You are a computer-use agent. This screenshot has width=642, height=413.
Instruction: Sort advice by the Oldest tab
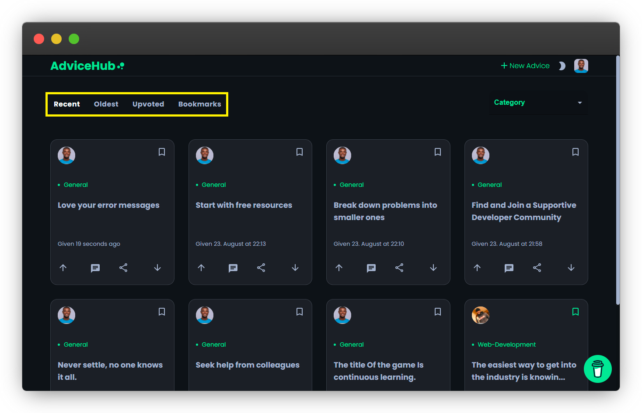106,104
